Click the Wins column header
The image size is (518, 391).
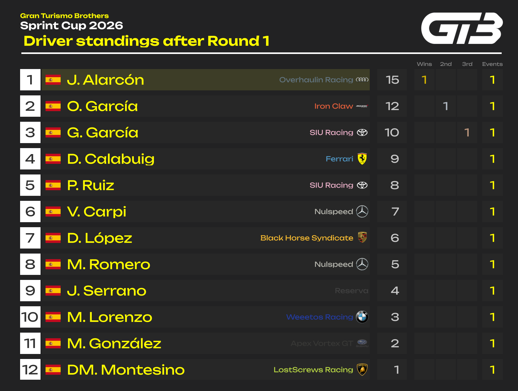pyautogui.click(x=424, y=64)
